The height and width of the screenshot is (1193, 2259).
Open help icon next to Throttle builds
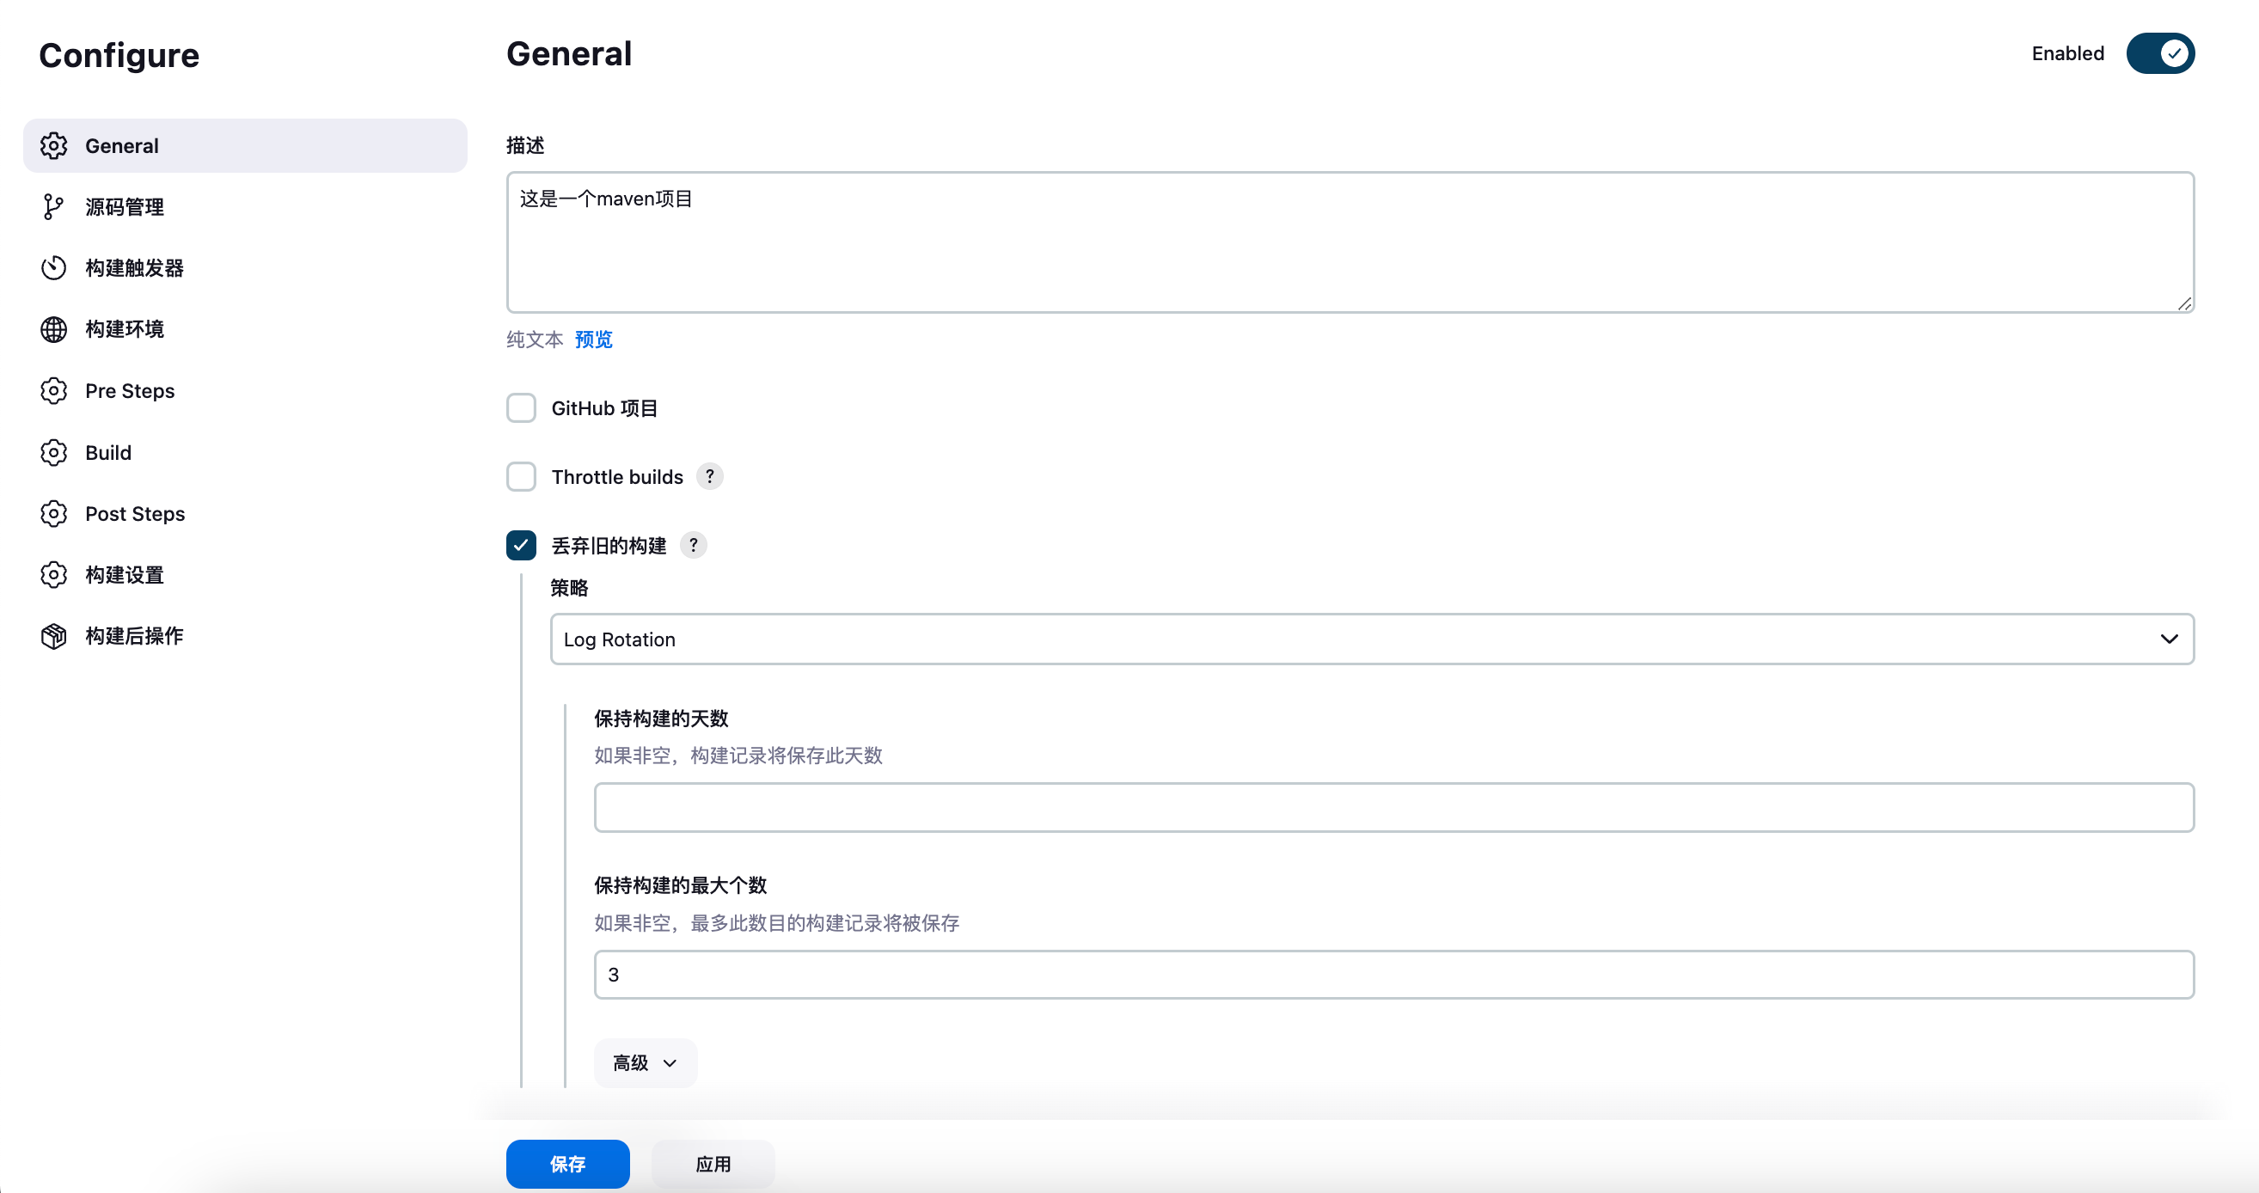(x=709, y=477)
